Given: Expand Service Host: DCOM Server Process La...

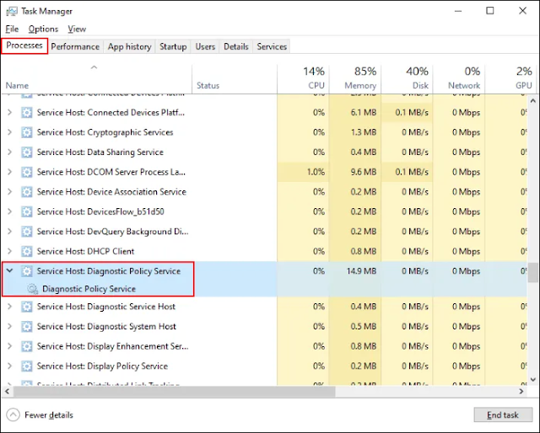Looking at the screenshot, I should [9, 172].
